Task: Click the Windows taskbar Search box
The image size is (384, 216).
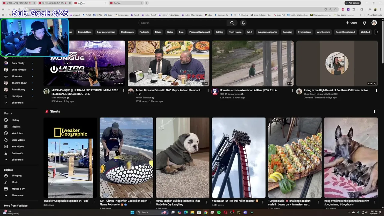Action: coord(153,212)
